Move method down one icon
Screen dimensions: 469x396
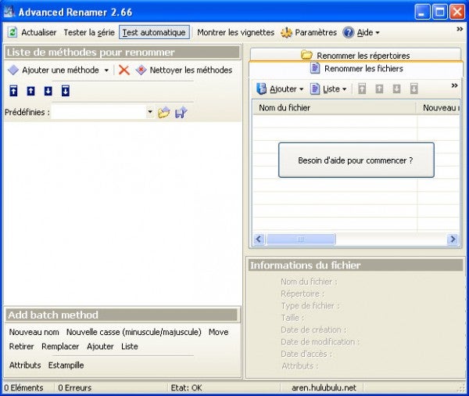[48, 91]
